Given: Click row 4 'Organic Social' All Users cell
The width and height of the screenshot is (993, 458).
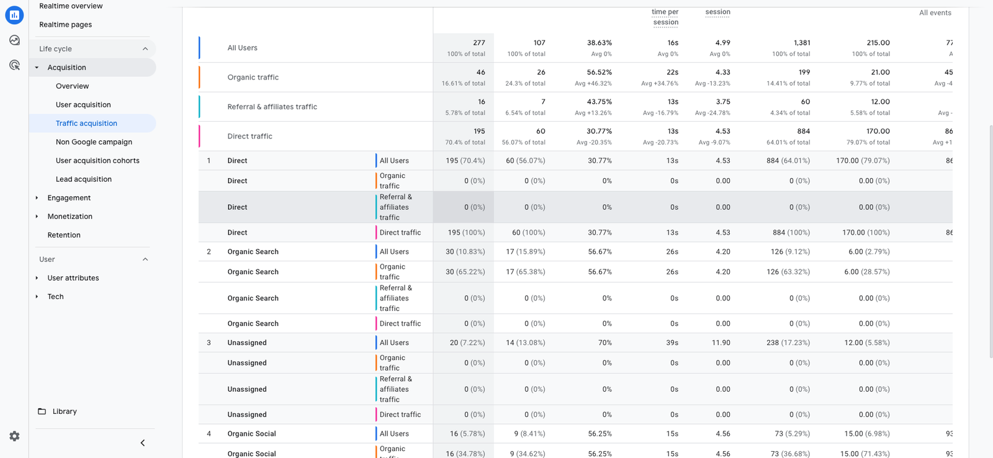Looking at the screenshot, I should pos(394,434).
